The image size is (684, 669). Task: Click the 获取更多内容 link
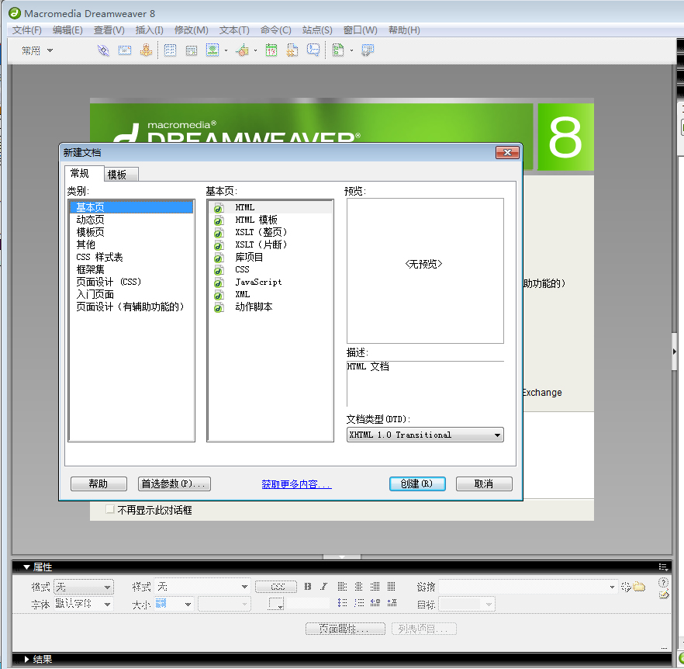[296, 484]
